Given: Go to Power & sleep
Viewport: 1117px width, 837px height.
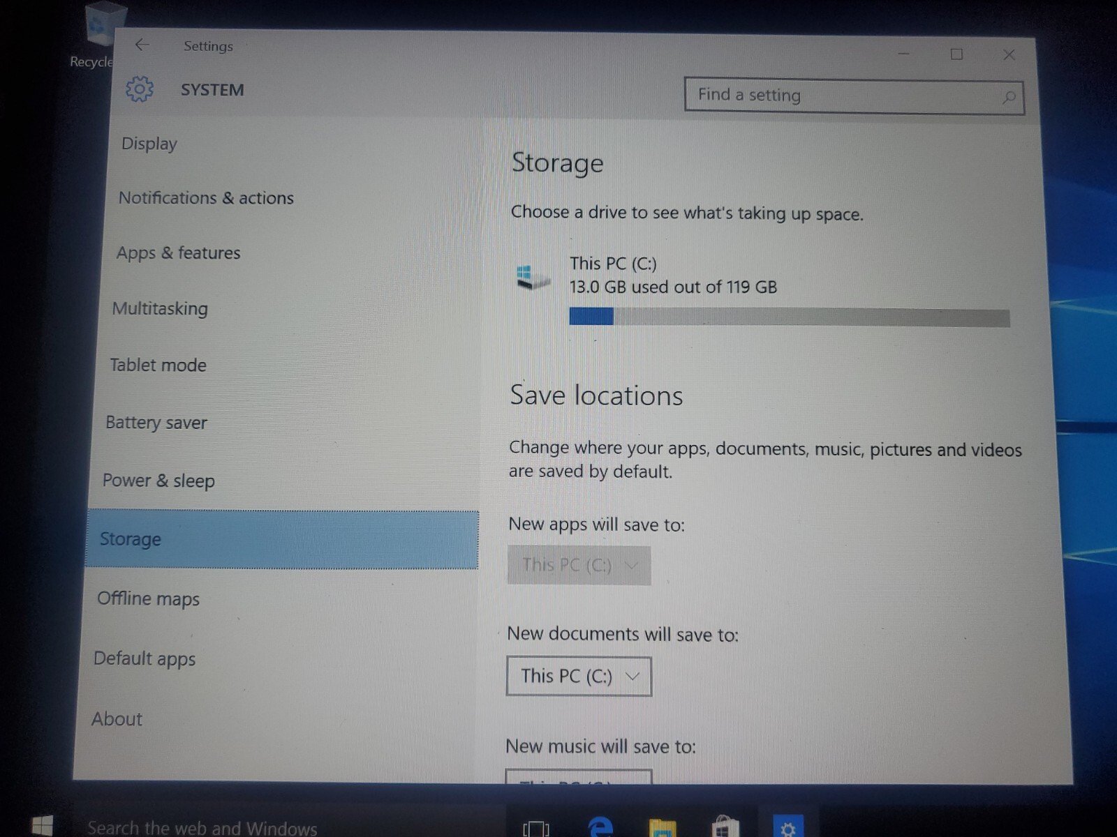Looking at the screenshot, I should (x=158, y=481).
